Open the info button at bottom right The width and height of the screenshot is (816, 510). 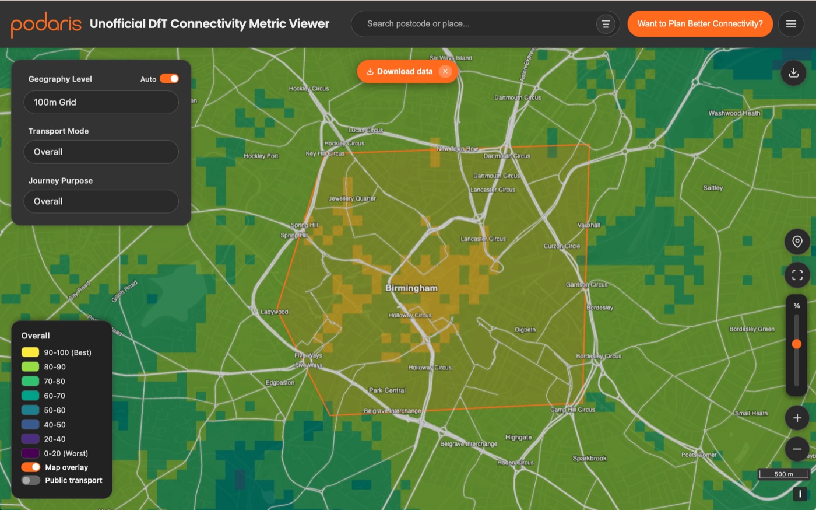click(x=800, y=494)
